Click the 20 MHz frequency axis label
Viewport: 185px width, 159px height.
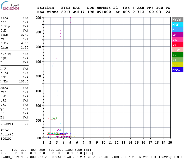coord(170,142)
